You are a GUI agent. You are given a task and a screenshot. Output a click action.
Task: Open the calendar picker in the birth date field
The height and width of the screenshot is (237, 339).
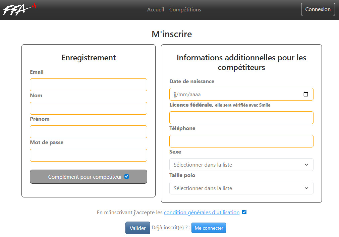(x=305, y=94)
